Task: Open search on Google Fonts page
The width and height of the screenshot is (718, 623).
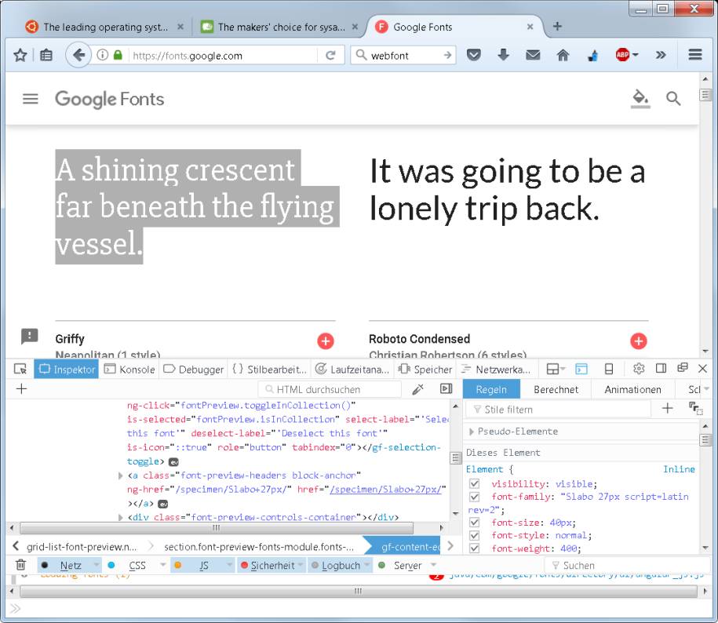Action: (x=673, y=99)
